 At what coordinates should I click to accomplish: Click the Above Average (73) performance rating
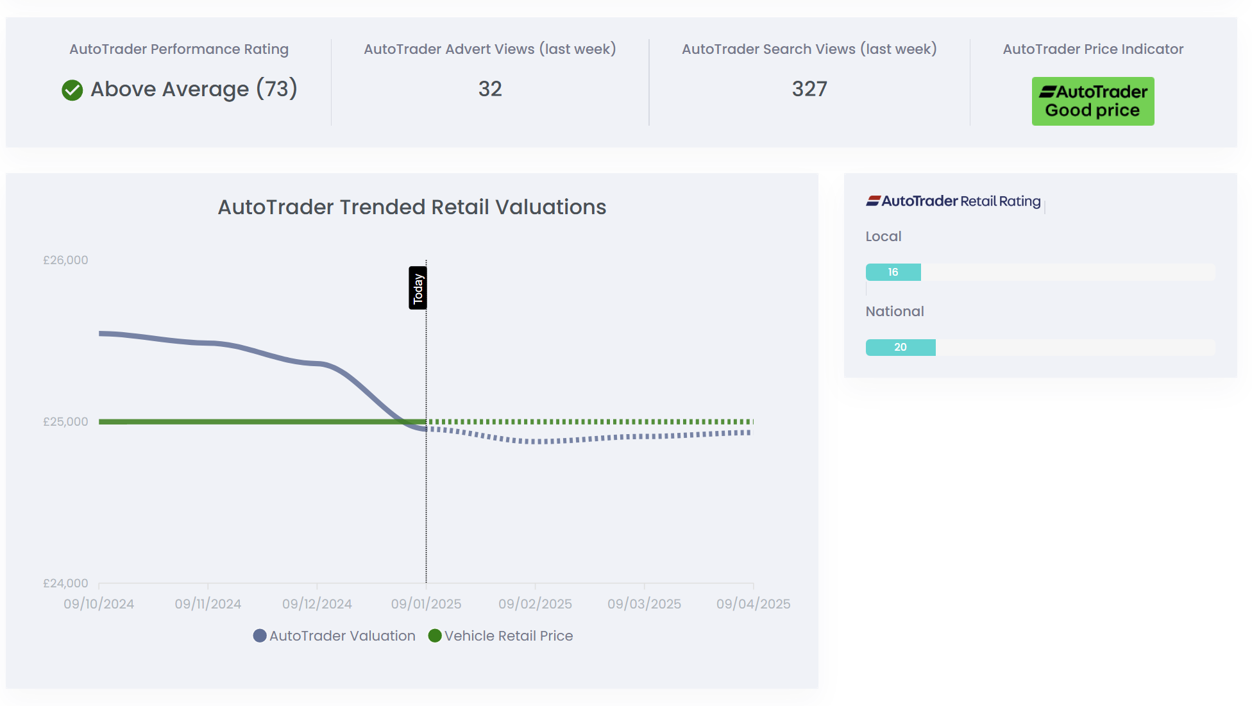click(x=194, y=90)
